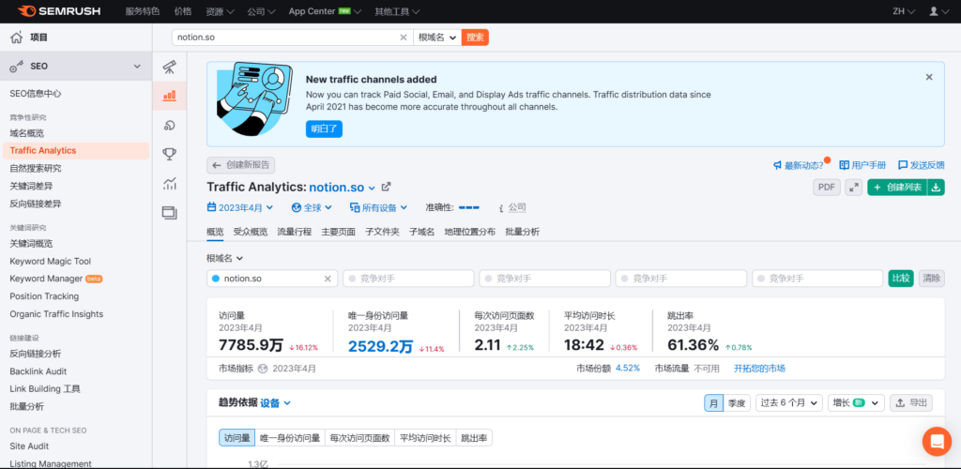961x469 pixels.
Task: Switch to the 受众概览 tab
Action: point(250,232)
